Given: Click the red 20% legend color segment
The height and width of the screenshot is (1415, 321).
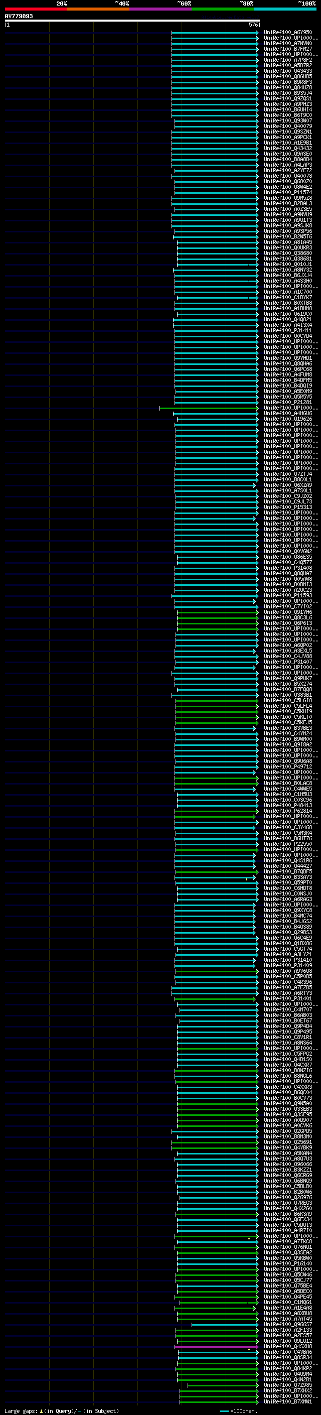Looking at the screenshot, I should pos(36,9).
